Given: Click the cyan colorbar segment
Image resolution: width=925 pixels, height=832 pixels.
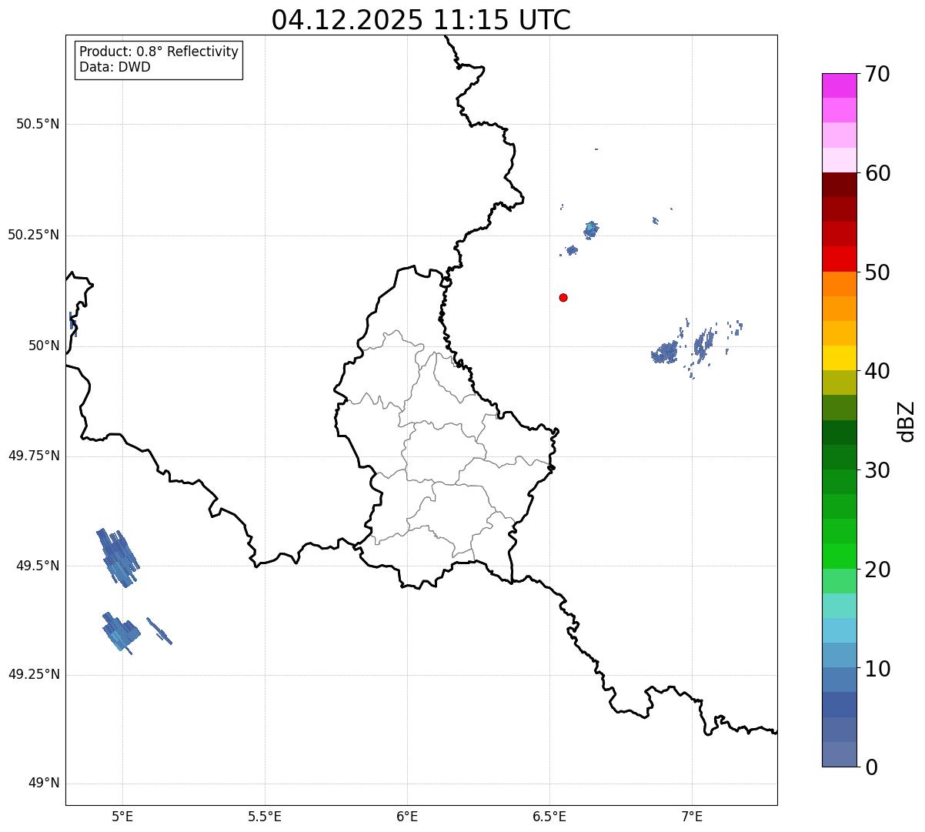Looking at the screenshot, I should [839, 630].
